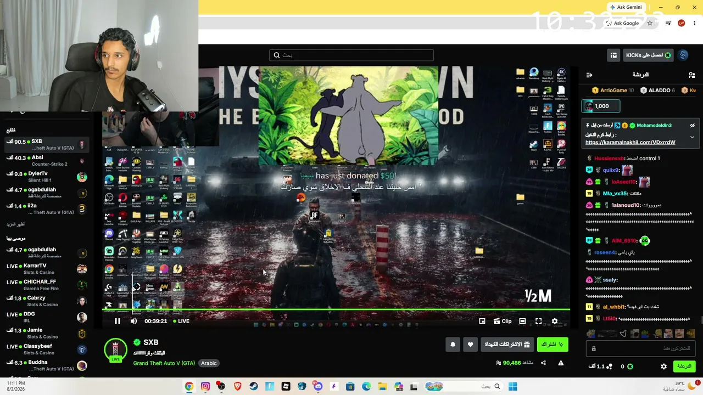Open Microsoft Edge from the taskbar
Screen dimensions: 703x395
click(x=366, y=386)
